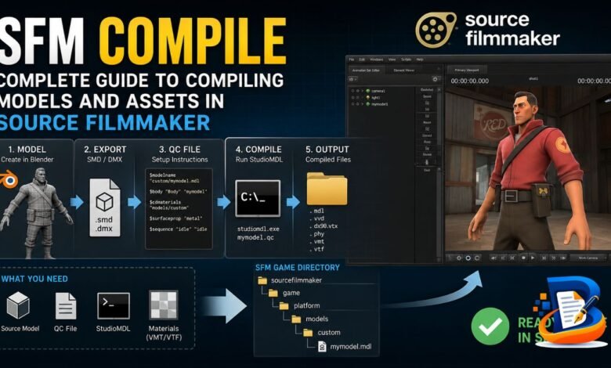Click the mymodel.mdl file icon
Image resolution: width=611 pixels, height=368 pixels.
322,346
